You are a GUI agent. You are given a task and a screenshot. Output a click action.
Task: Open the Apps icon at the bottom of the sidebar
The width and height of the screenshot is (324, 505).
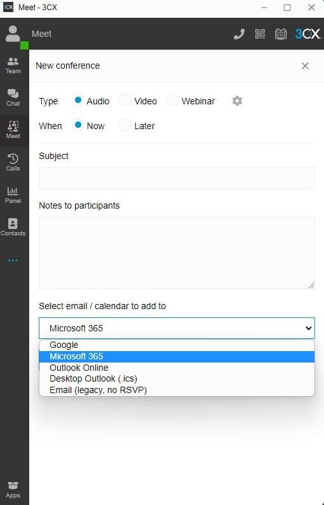(x=13, y=490)
